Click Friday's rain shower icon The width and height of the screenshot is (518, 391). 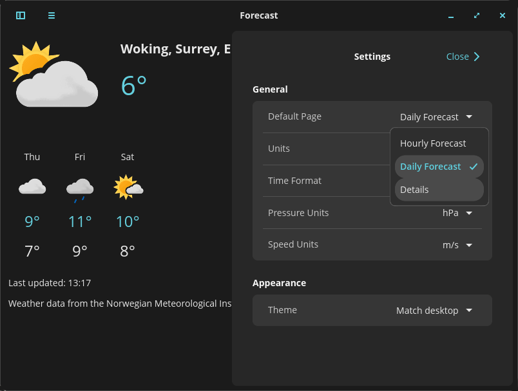[79, 188]
